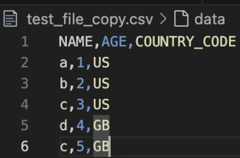Click line number 5 in gutter
240x158 pixels.
click(25, 125)
